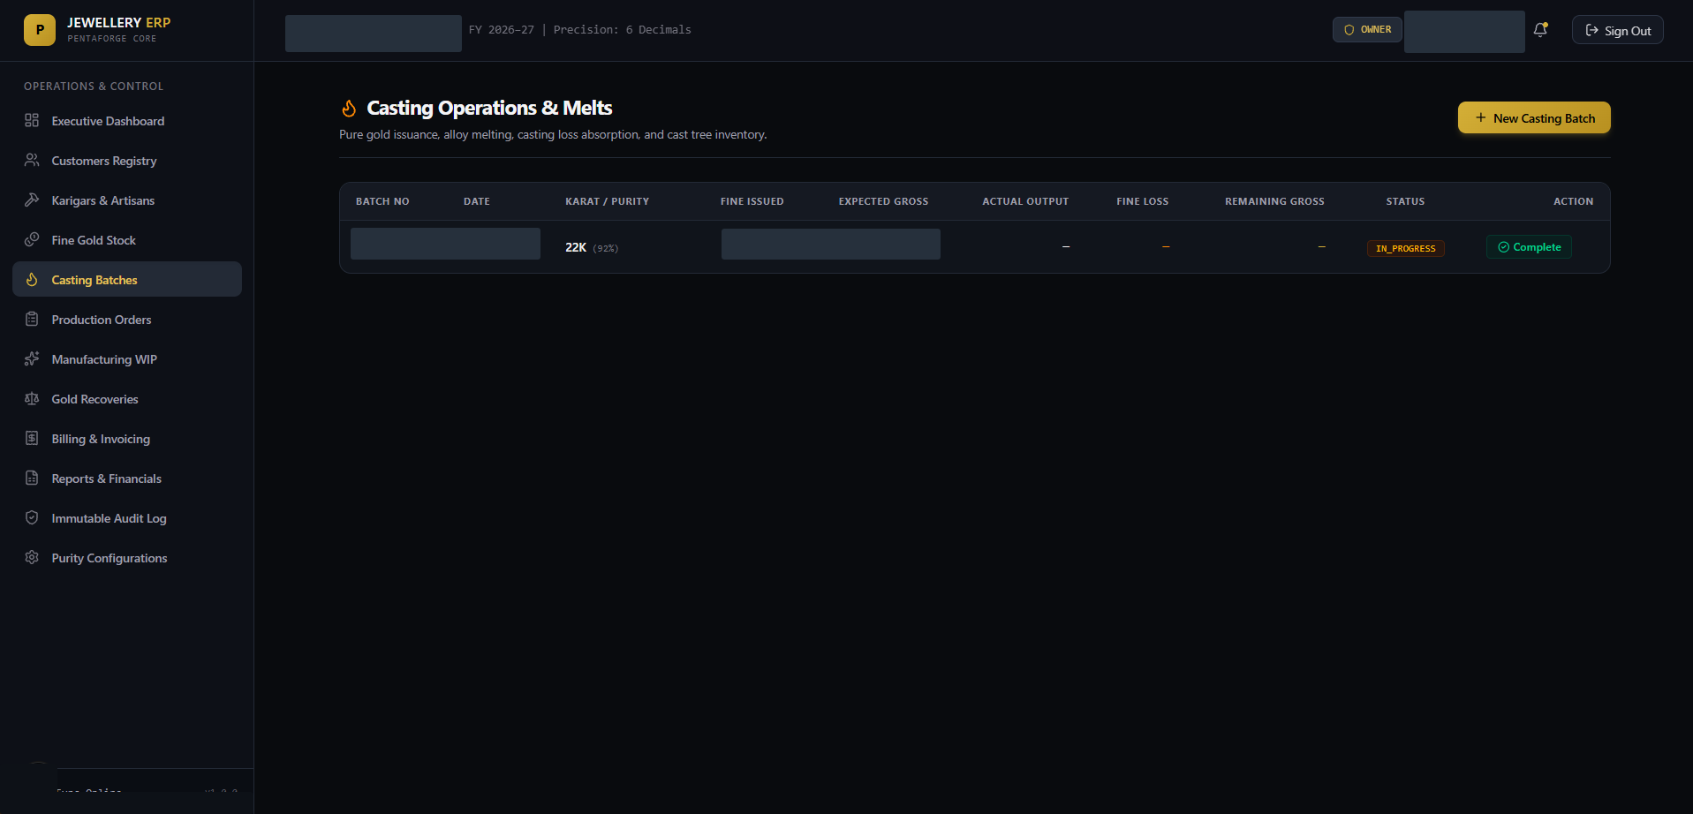Click the 22K purity cell
The width and height of the screenshot is (1693, 814).
[592, 247]
